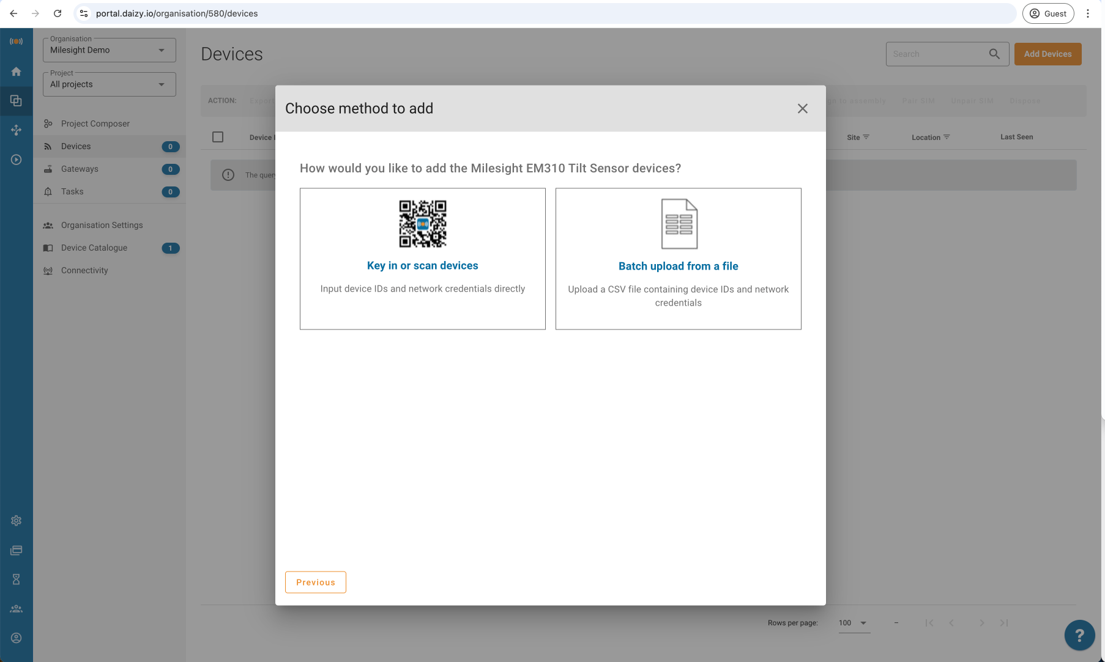Reload the page with browser refresh
Image resolution: width=1105 pixels, height=662 pixels.
tap(58, 13)
